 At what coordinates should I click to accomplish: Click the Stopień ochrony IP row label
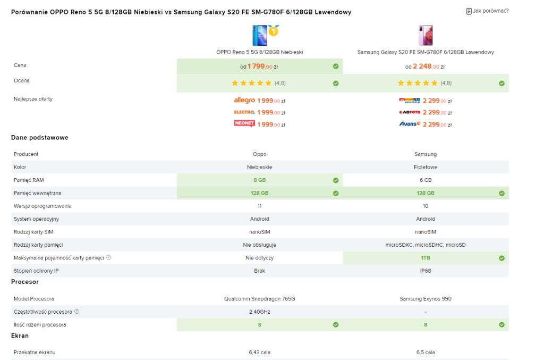[x=36, y=271]
